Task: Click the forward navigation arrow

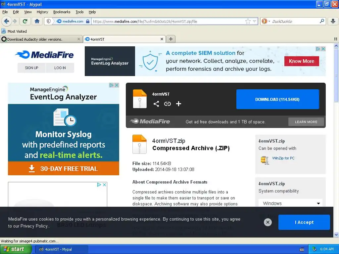Action: coord(15,21)
